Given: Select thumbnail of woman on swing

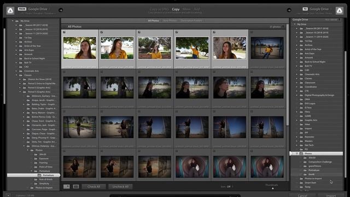Looking at the screenshot, I should tap(267, 48).
